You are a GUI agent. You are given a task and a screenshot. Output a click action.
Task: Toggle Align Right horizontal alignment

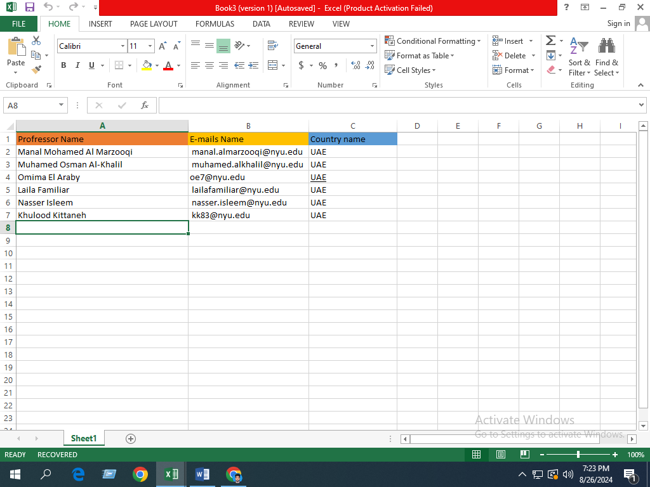click(223, 65)
